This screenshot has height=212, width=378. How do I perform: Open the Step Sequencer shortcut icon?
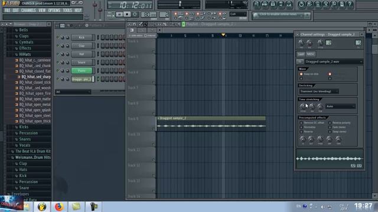tap(265, 4)
